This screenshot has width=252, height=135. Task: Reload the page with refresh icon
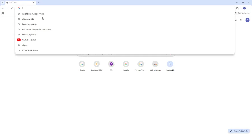[12, 8]
